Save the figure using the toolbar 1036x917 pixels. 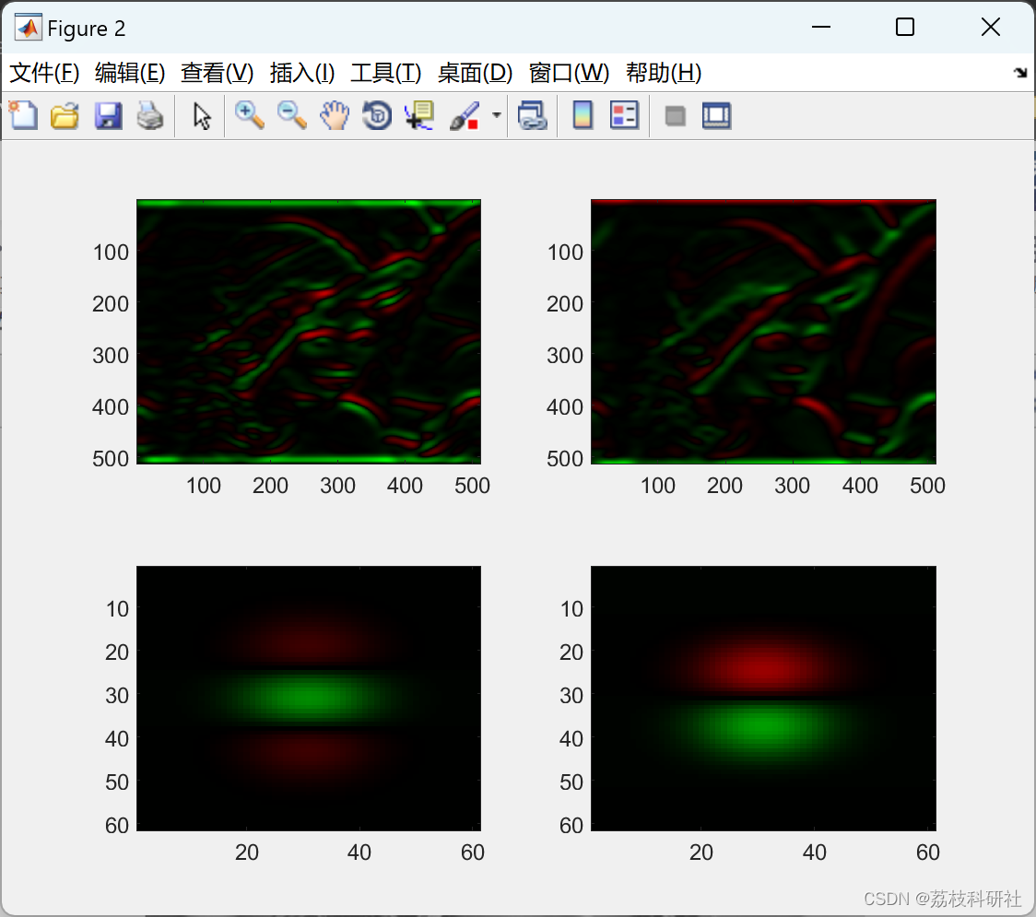(x=108, y=115)
